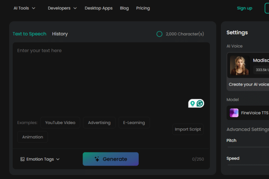
Task: Click the green lightbulb suggestion icon
Action: (x=192, y=103)
